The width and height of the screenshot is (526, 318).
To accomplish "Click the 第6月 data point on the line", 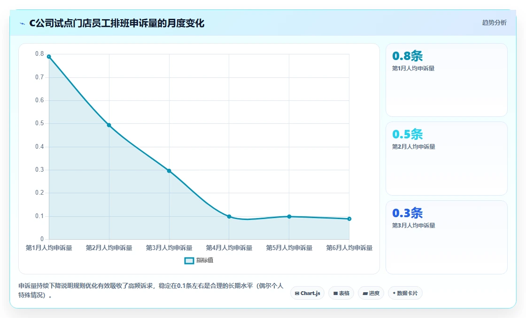I will click(349, 219).
